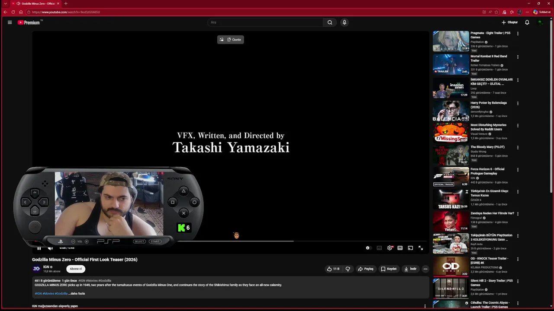Enter full screen mode
Viewport: 554px width, 311px height.
(421, 248)
